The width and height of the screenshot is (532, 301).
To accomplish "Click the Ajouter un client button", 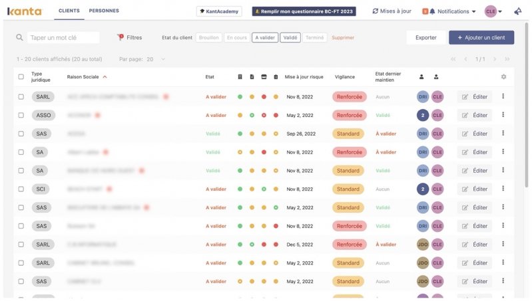I will tap(481, 38).
